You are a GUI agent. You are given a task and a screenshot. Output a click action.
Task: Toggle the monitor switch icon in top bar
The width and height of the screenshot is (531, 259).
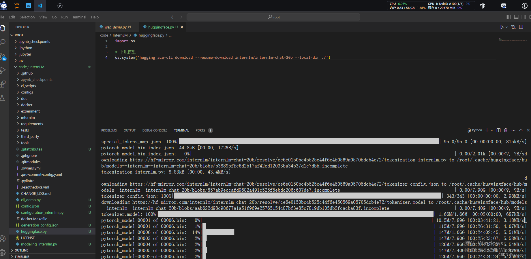(x=504, y=6)
